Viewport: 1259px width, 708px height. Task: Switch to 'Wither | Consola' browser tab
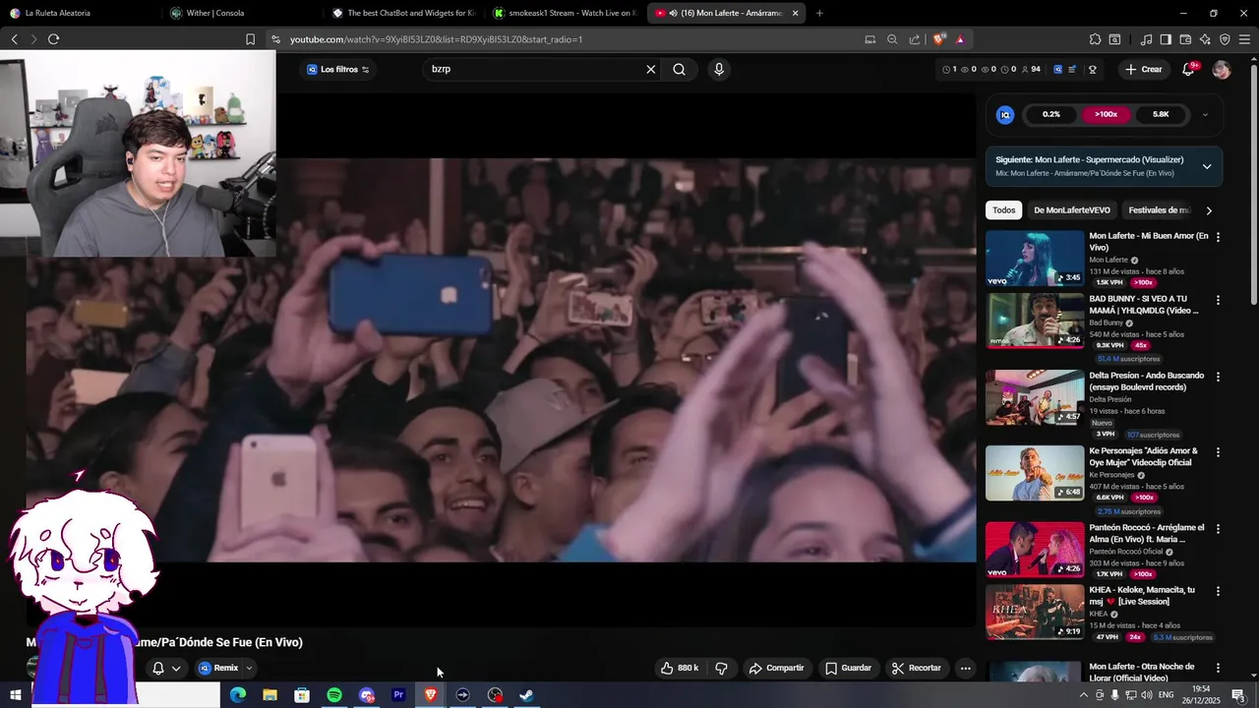click(x=241, y=13)
